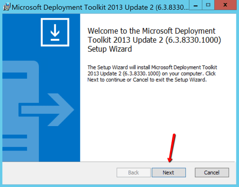Click the maximize window button

click(x=208, y=5)
